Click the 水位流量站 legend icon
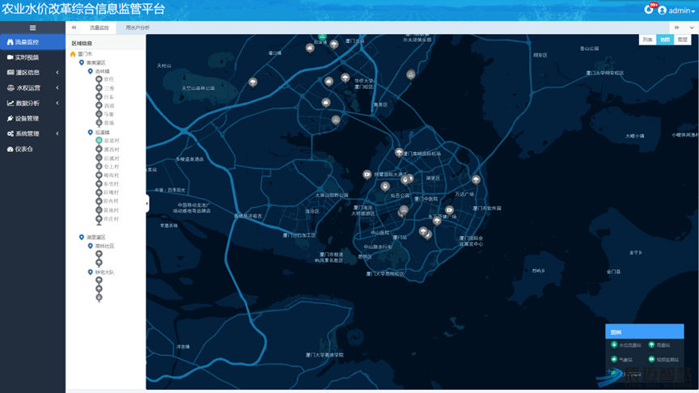The width and height of the screenshot is (699, 393). coord(614,345)
